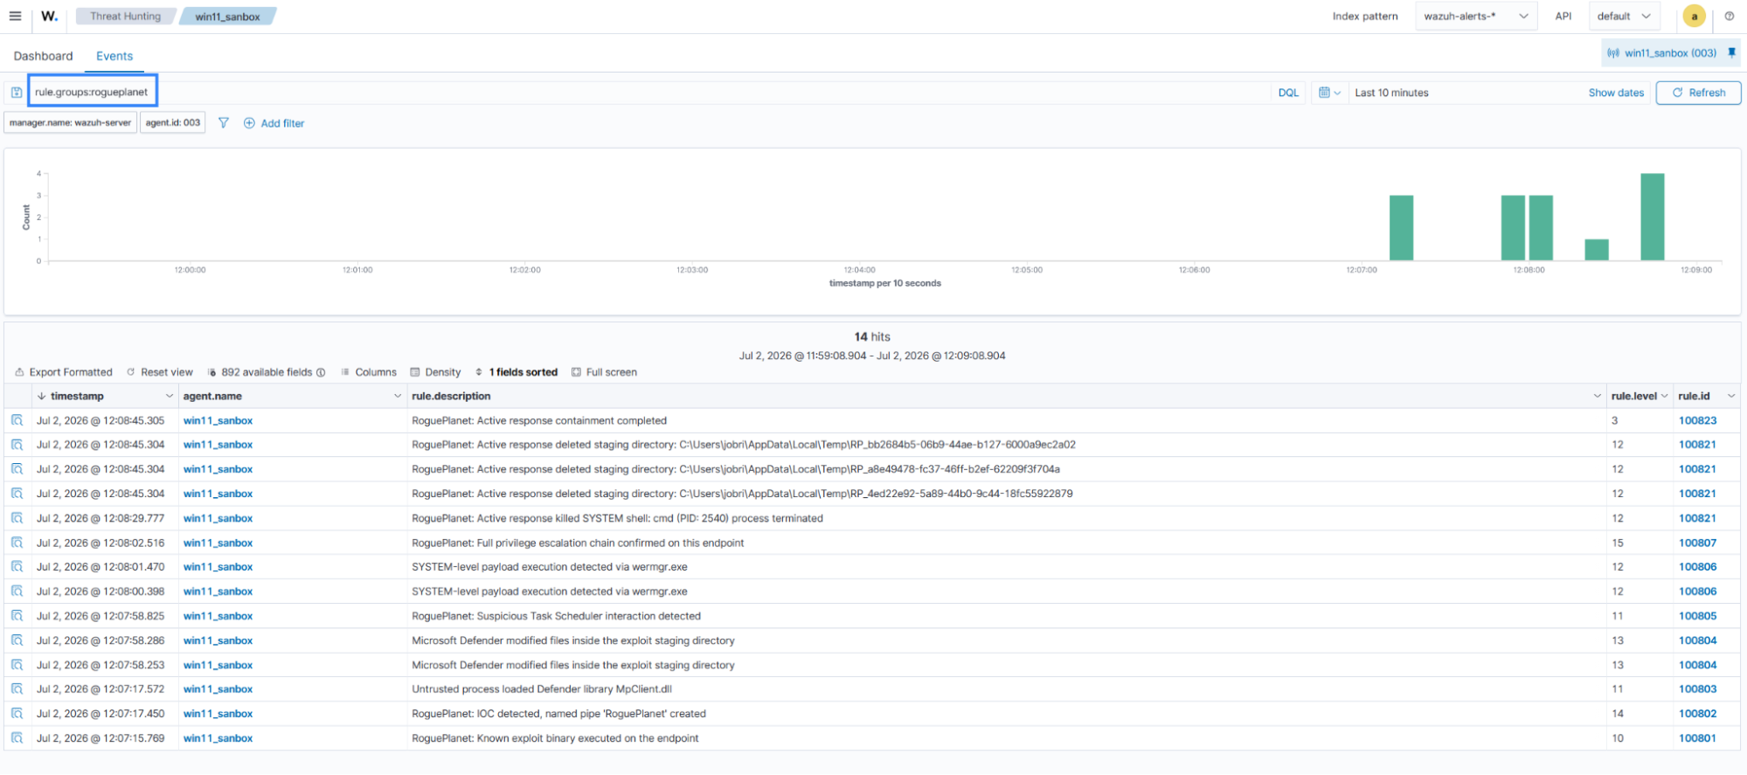
Task: Click the Refresh button
Action: click(x=1698, y=93)
